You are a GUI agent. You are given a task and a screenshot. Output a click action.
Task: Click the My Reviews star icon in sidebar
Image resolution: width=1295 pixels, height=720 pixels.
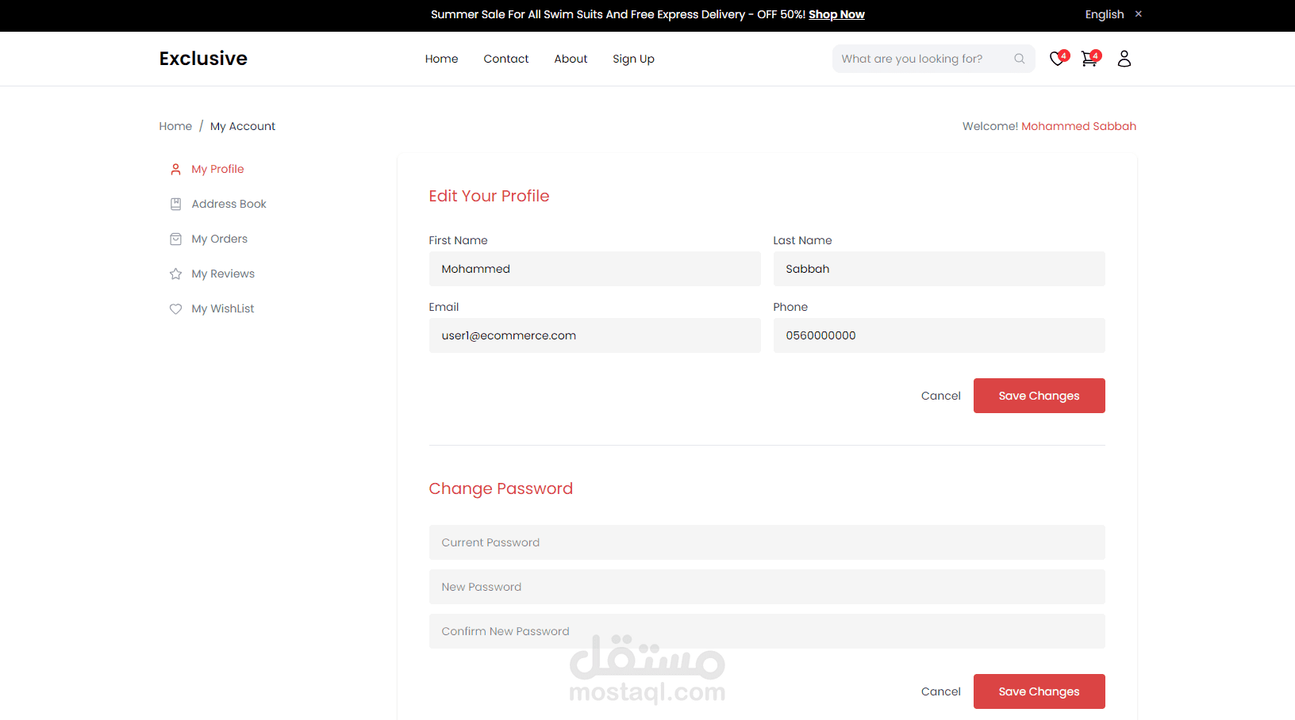tap(176, 274)
